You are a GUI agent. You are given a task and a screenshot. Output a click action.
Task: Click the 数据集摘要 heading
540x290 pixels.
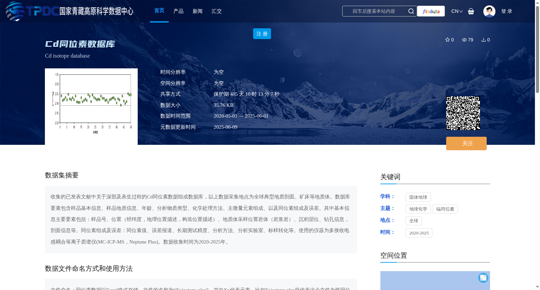(x=62, y=175)
